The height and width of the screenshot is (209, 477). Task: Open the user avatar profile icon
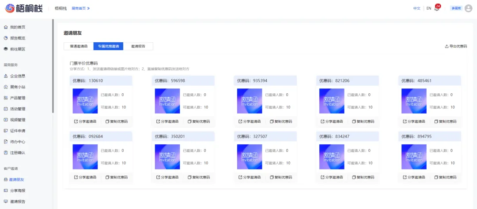click(x=469, y=8)
